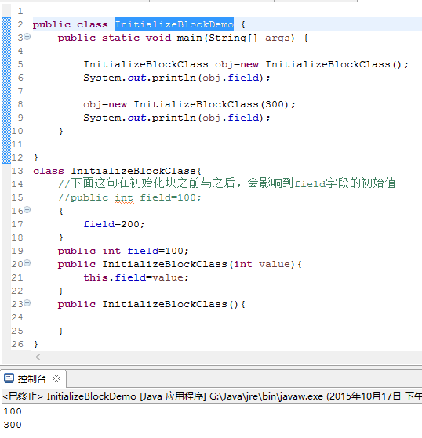The height and width of the screenshot is (438, 422).
Task: Click console output value 300
Action: click(13, 425)
